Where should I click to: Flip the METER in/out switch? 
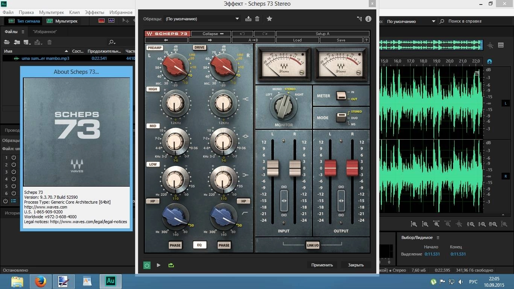341,96
